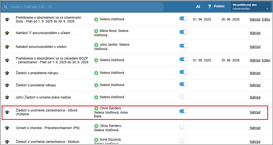Click green plus icon next to John Janitor

click(x=96, y=45)
